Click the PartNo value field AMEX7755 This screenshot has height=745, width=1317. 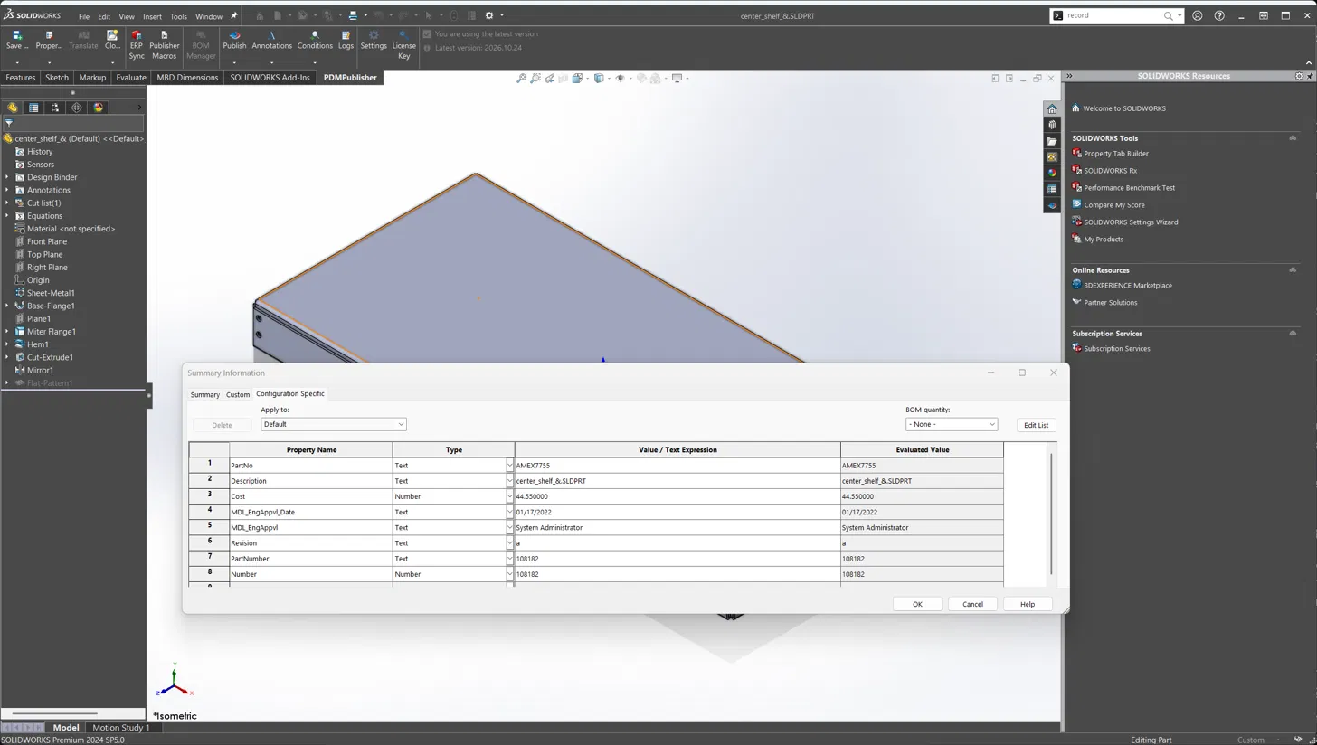pyautogui.click(x=677, y=466)
